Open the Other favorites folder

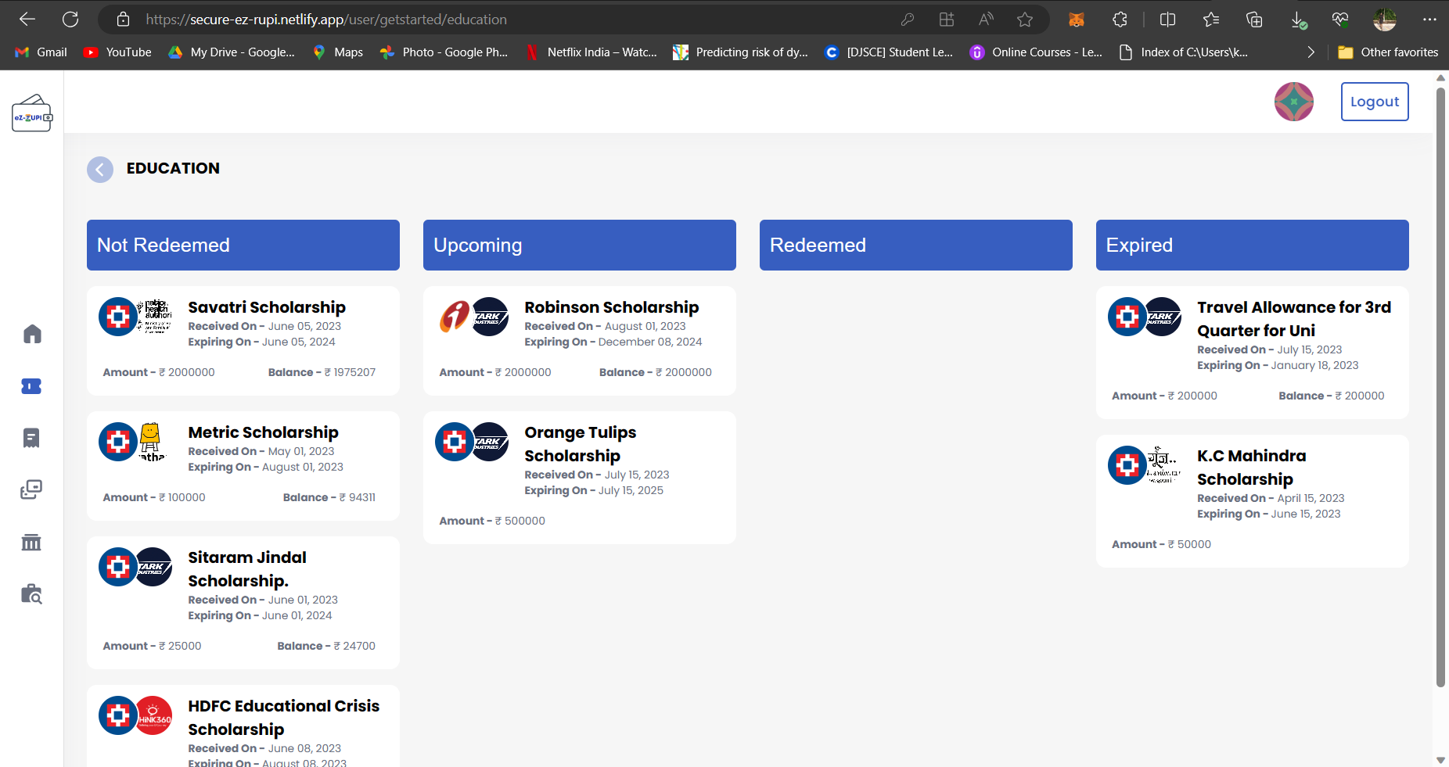(x=1389, y=52)
